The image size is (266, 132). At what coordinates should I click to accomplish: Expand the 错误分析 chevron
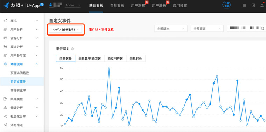37,108
